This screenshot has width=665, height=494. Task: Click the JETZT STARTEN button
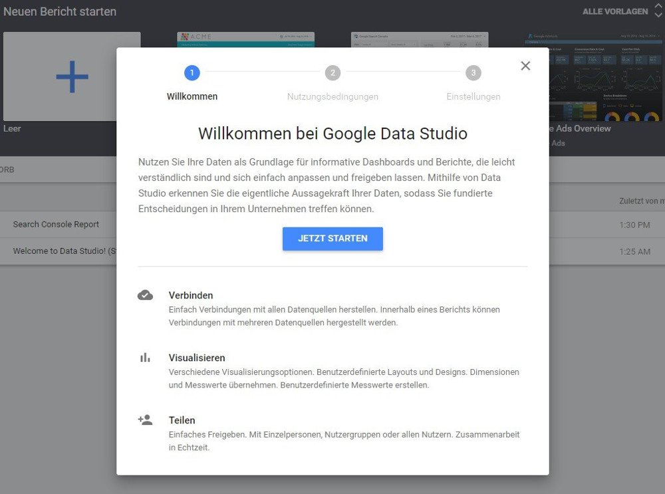(332, 239)
